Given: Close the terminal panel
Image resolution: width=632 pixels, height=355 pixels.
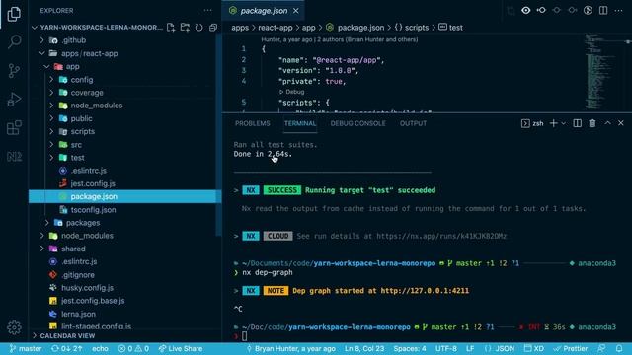Looking at the screenshot, I should 621,123.
